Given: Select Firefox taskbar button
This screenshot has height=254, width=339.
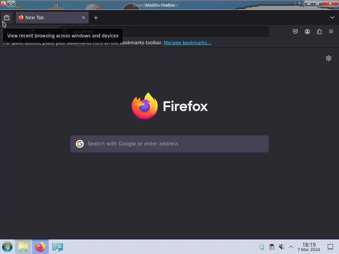Looking at the screenshot, I should [40, 247].
